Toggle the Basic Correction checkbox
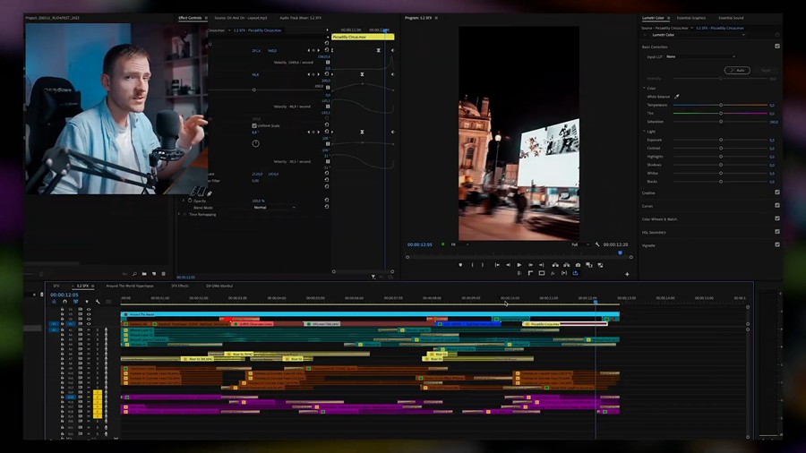 (x=776, y=46)
